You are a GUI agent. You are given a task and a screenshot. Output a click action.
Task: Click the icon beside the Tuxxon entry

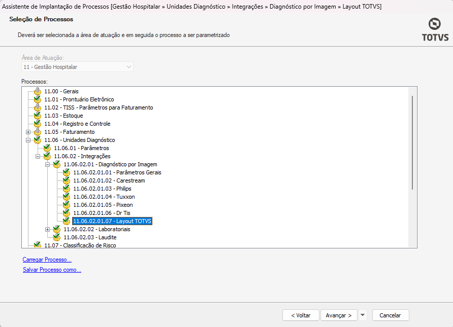[x=67, y=197]
